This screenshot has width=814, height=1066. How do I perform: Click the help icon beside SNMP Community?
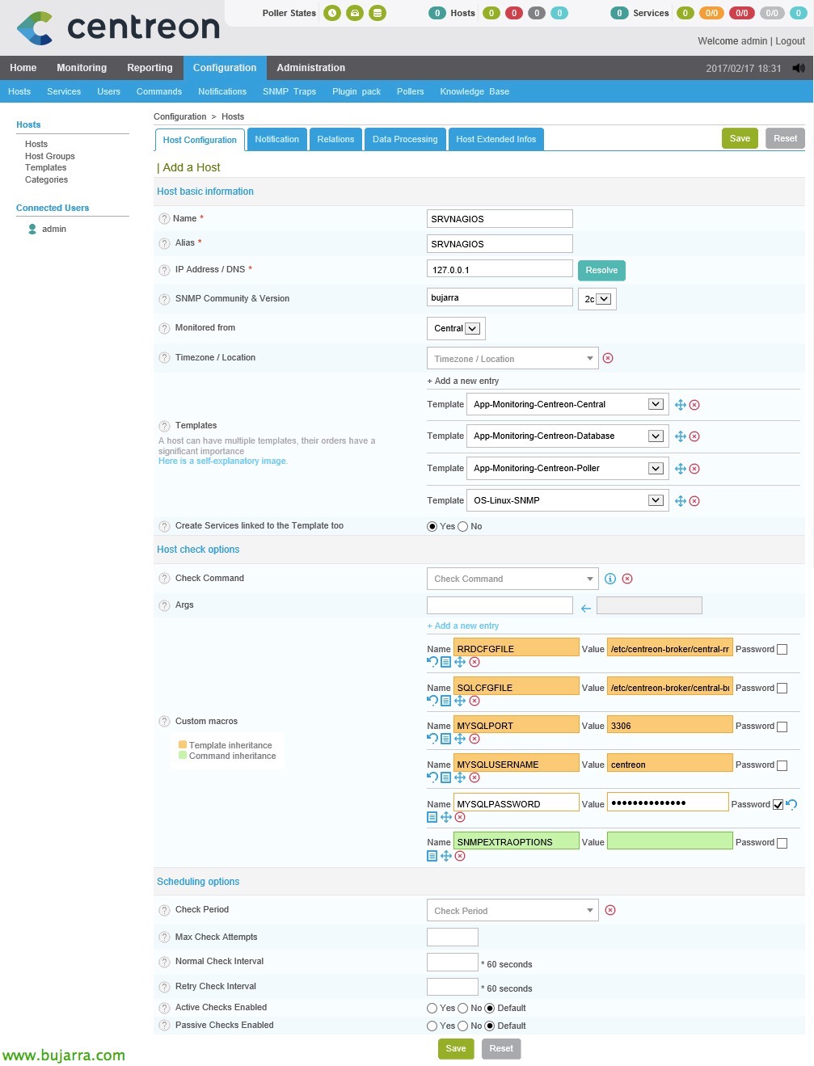tap(164, 299)
